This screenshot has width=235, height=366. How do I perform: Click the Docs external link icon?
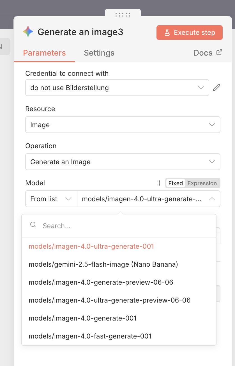[219, 52]
